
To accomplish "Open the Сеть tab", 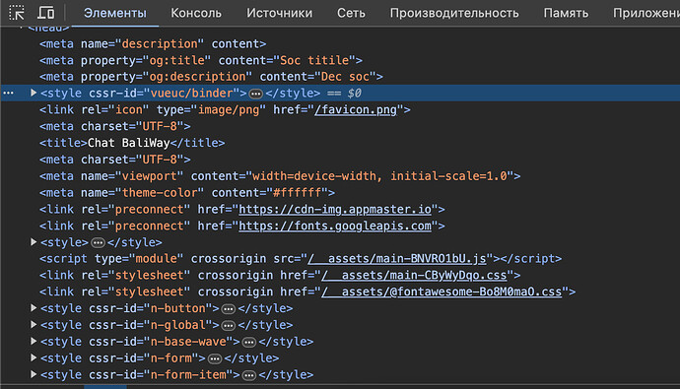I will tap(351, 13).
